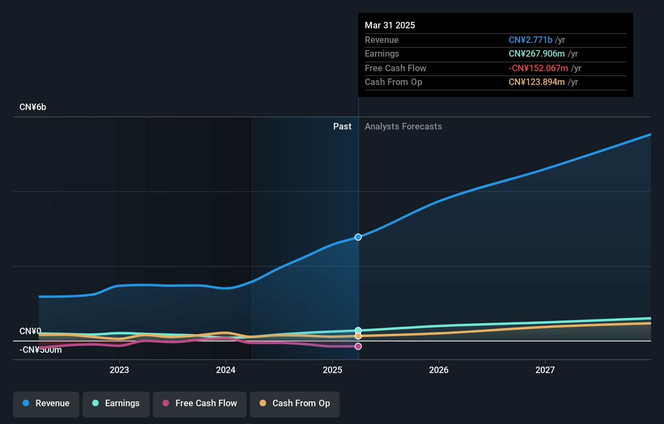
Task: Click the orange Cash From Op data marker
Action: [358, 336]
